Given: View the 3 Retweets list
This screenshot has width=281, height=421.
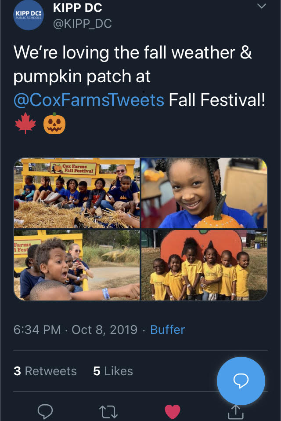Looking at the screenshot, I should (x=45, y=371).
